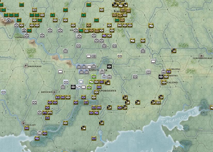Click the Kirovograd city label
The image size is (213, 152).
pos(35,66)
